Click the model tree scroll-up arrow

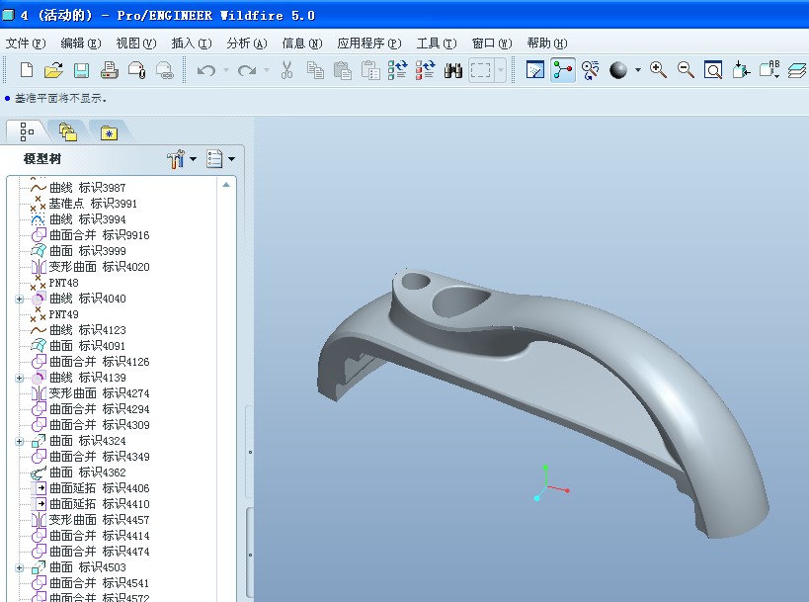pyautogui.click(x=226, y=185)
